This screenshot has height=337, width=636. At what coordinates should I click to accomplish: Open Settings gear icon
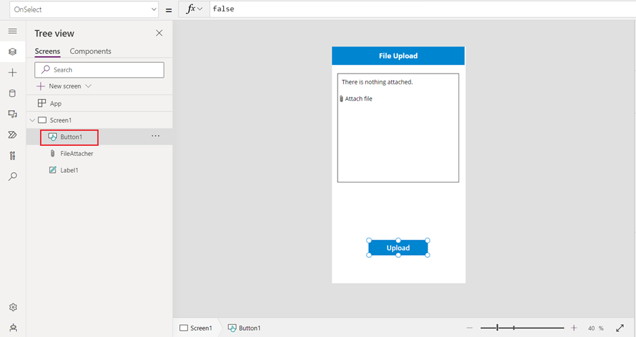pos(12,307)
